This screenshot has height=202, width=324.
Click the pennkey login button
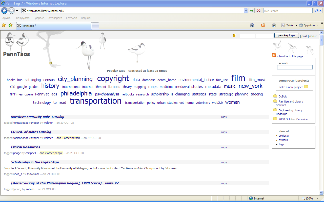287,35
